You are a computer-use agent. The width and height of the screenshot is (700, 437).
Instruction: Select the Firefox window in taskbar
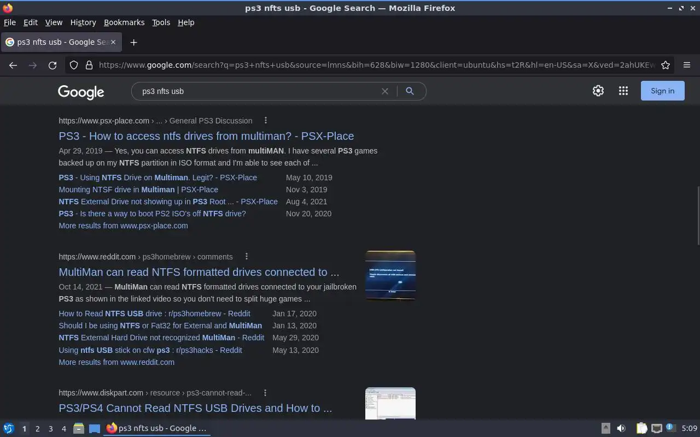157,428
